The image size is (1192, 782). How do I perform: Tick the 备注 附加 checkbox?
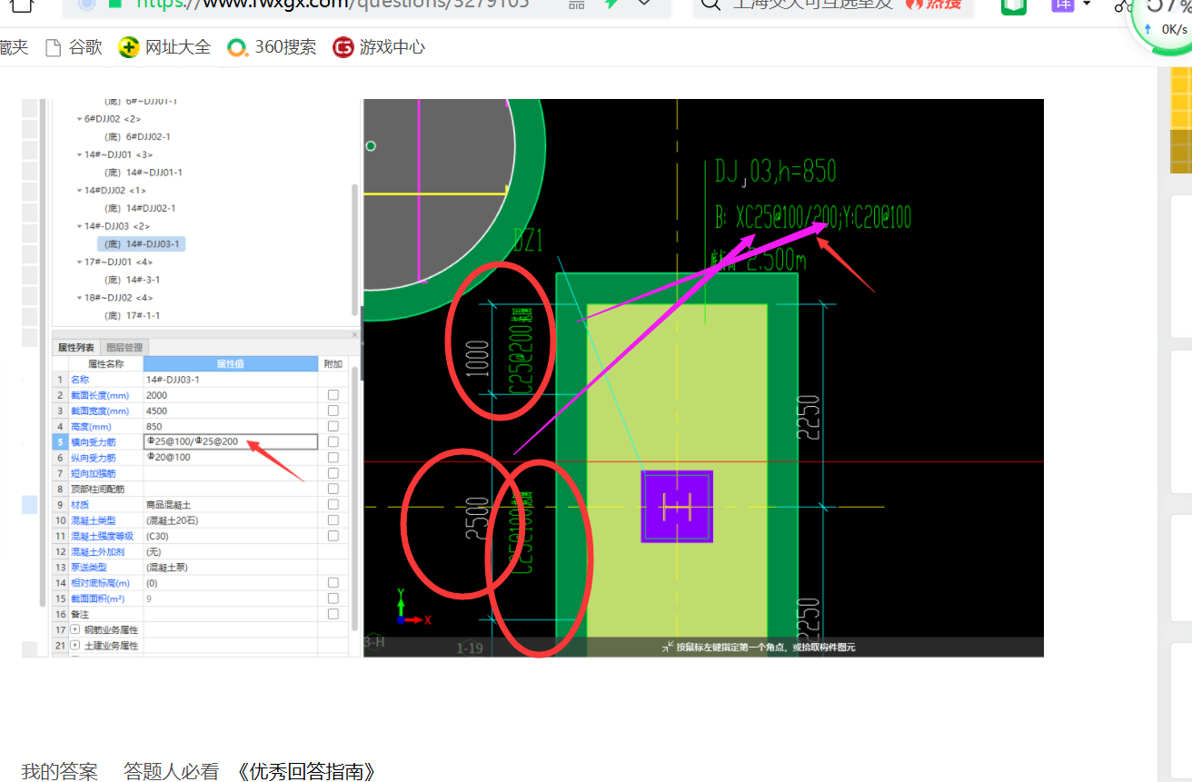point(333,614)
